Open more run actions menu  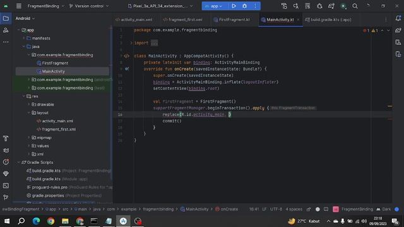[x=255, y=6]
